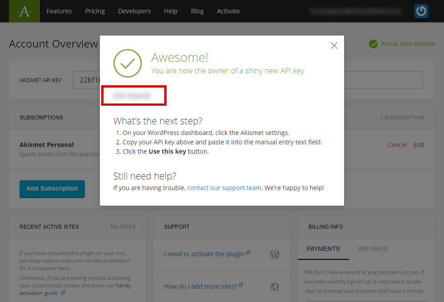Switch to the Refunds tab
Viewport: 444px width, 302px height.
pyautogui.click(x=373, y=249)
